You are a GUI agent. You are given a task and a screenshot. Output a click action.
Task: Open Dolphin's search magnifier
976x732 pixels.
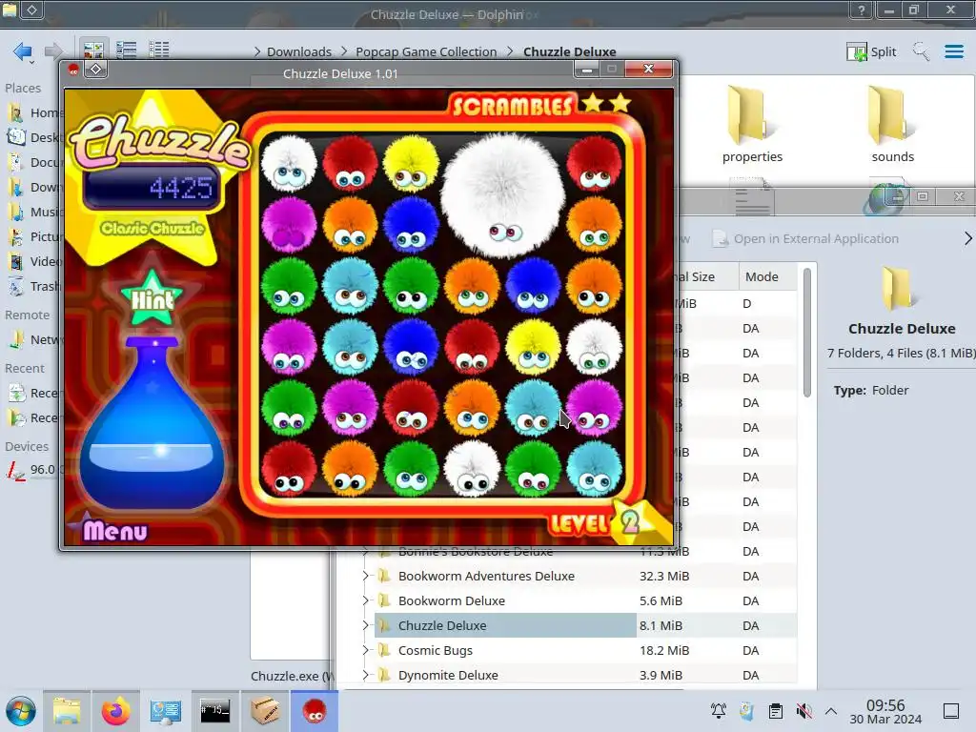pos(921,51)
